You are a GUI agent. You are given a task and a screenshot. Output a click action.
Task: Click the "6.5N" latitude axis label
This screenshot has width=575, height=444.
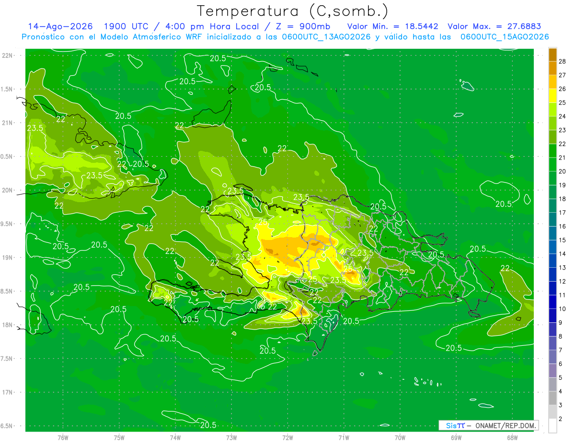coord(8,426)
